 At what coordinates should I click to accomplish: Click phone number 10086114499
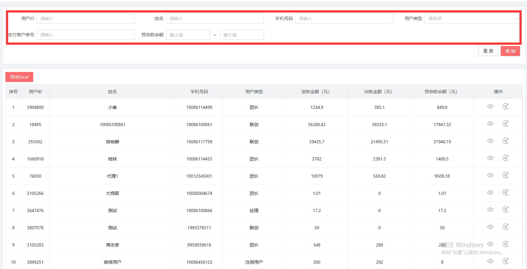pos(199,107)
